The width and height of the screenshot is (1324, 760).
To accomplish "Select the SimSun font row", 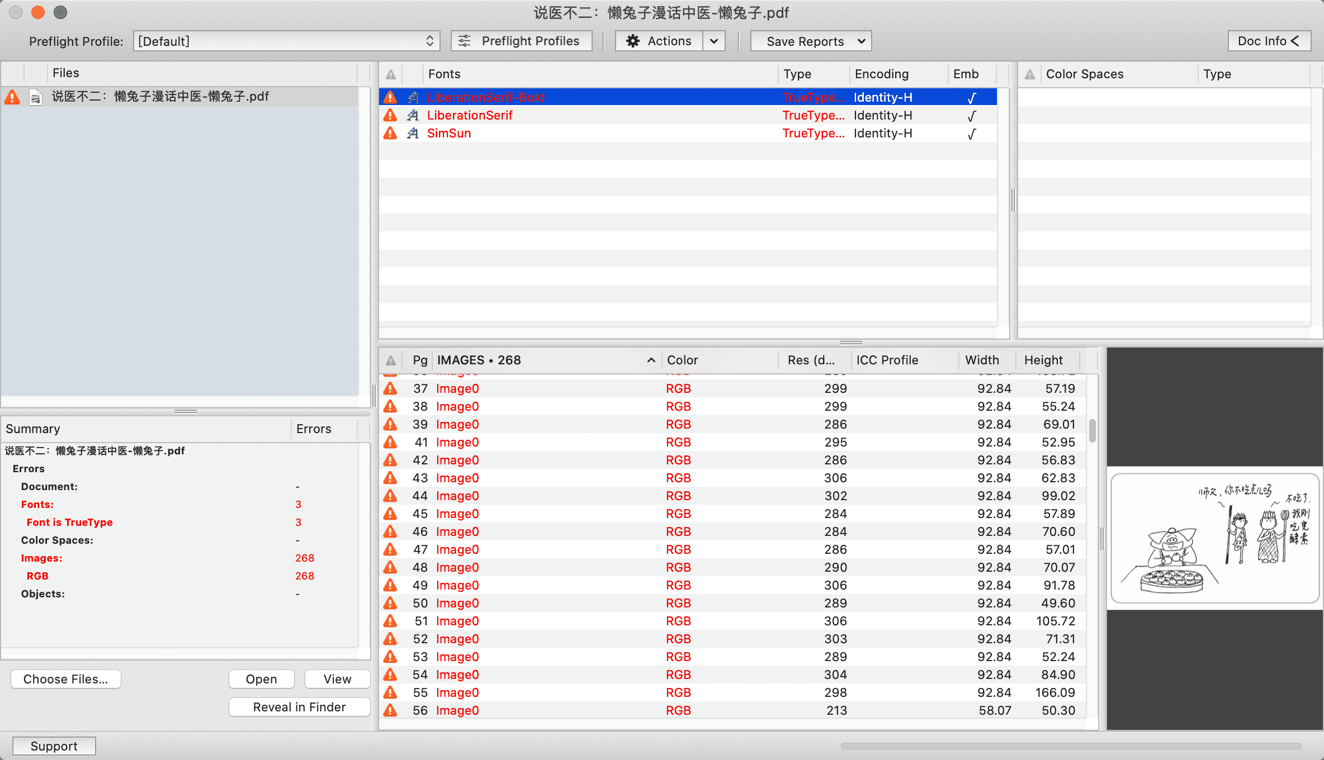I will (688, 133).
